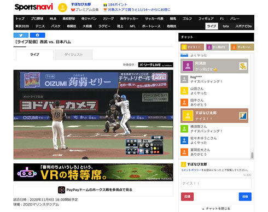Viewport: 268px width, 212px height.
Task: Click the VR headset banner icon
Action: 27,172
